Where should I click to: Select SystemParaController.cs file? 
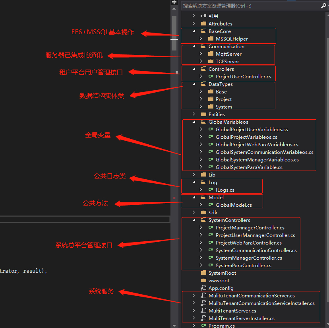point(243,266)
